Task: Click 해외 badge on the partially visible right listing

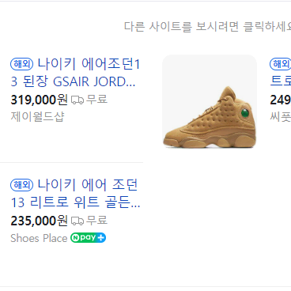Action: pos(280,64)
